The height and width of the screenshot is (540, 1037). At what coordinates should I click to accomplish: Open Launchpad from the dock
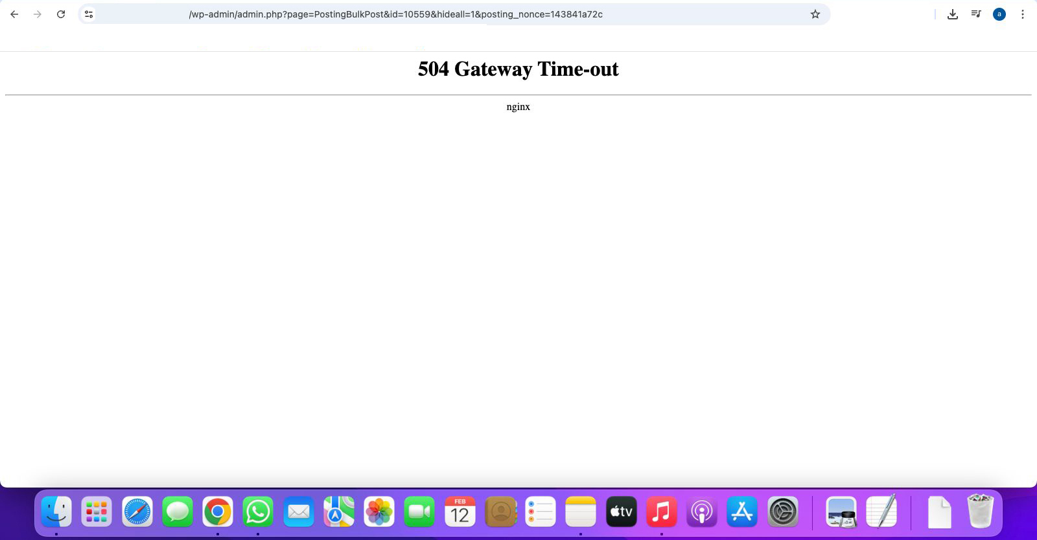click(x=97, y=512)
